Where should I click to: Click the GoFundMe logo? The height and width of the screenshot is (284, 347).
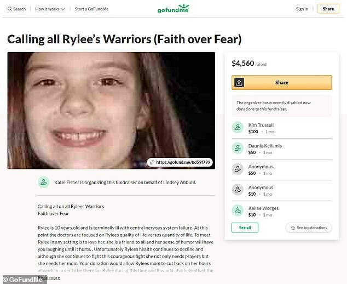(x=173, y=9)
